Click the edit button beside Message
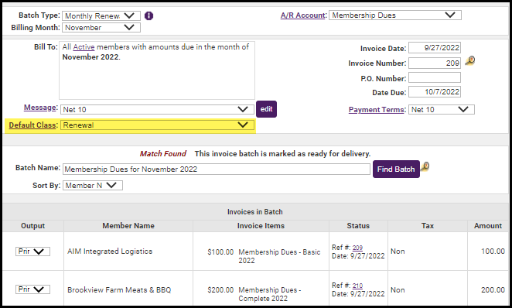The image size is (512, 308). [267, 109]
